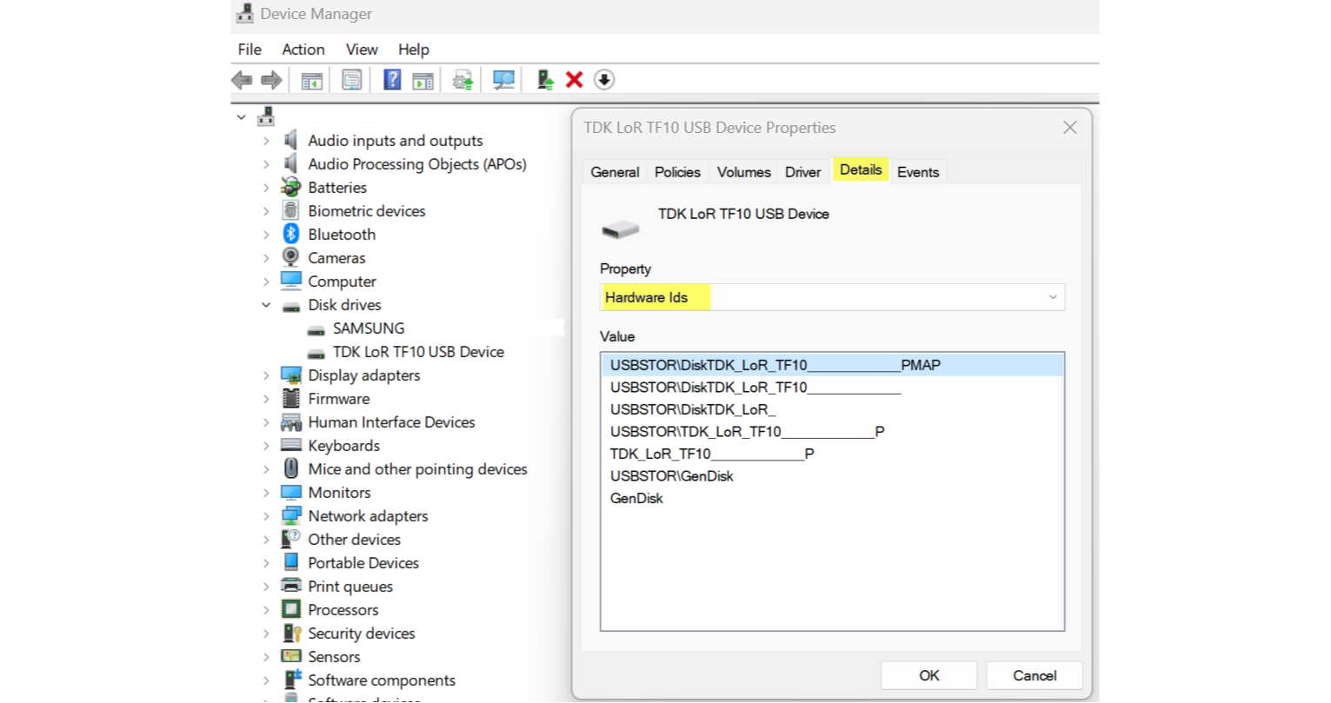Viewport: 1331px width, 703px height.
Task: Uninstall device with the red X icon
Action: [x=574, y=80]
